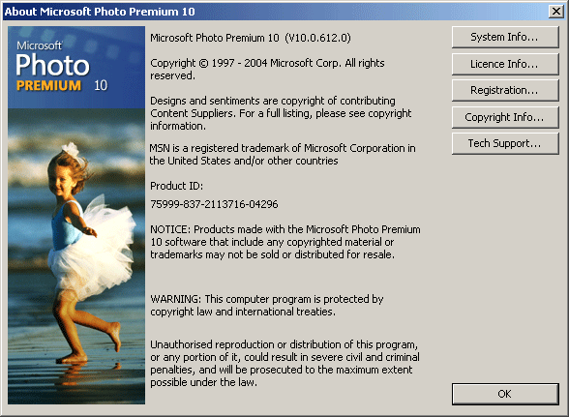Click the WARNING paragraph text
Screen dimensions: 569x417
point(267,305)
